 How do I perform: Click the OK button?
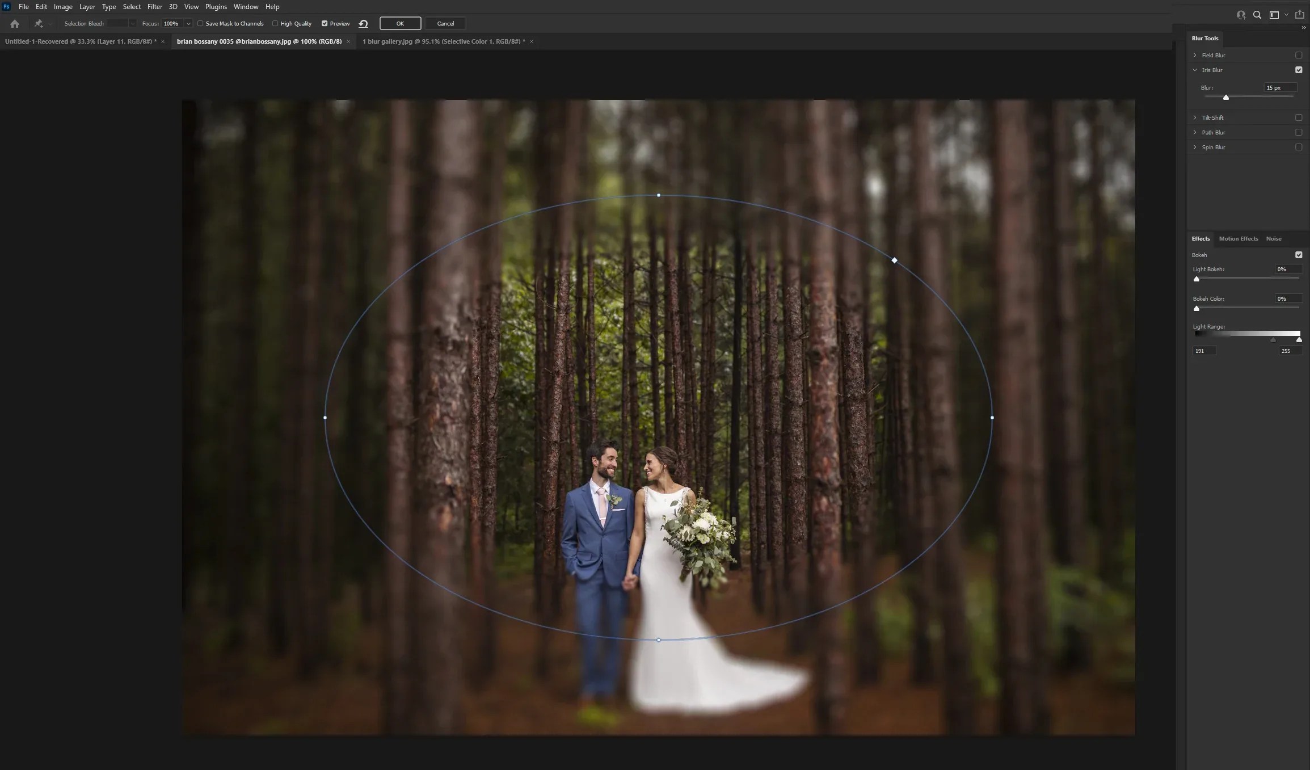click(x=400, y=24)
